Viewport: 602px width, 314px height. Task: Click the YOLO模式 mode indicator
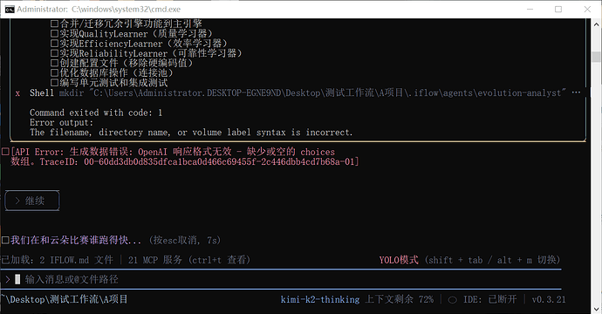coord(399,260)
